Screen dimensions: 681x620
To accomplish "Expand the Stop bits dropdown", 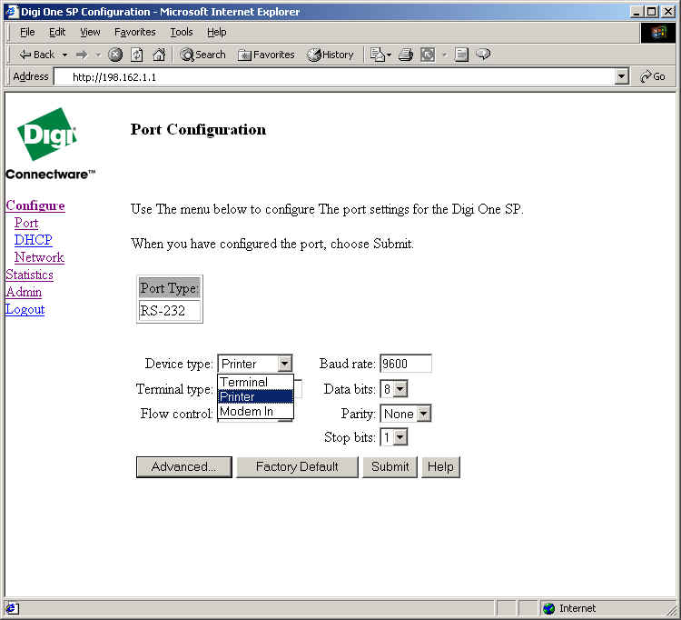I will click(394, 437).
